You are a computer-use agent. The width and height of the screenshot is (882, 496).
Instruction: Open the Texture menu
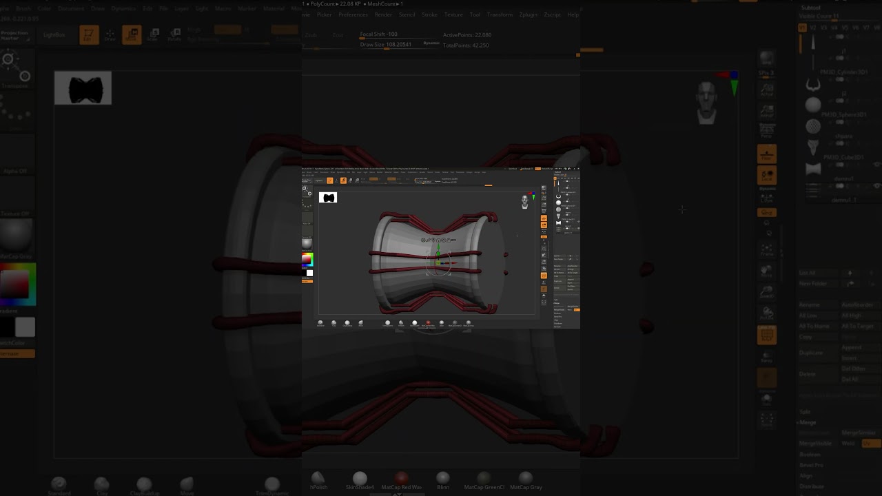(x=453, y=14)
